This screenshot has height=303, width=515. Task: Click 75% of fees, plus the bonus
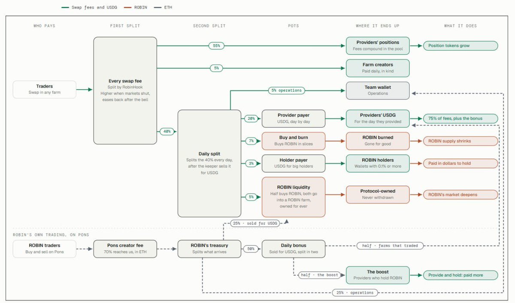tap(460, 118)
